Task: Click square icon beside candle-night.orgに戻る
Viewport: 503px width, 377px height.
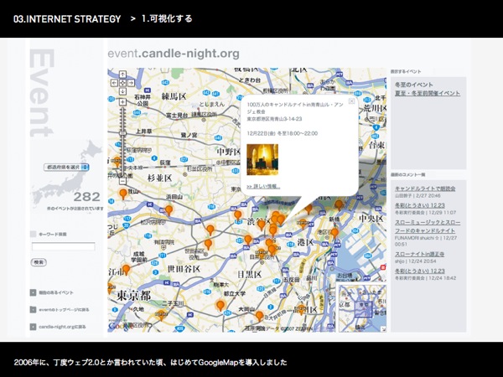Action: 33,327
